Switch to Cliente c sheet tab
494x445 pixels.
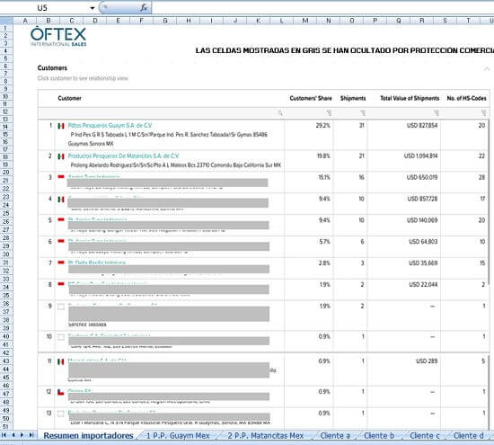(x=424, y=435)
